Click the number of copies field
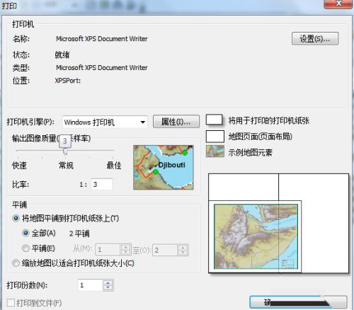The width and height of the screenshot is (354, 310). (x=91, y=285)
